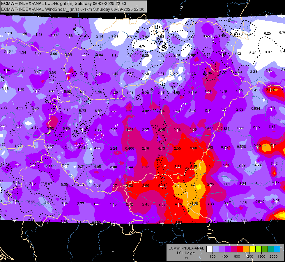The height and width of the screenshot is (262, 285).
Task: Click the wind shear value 1.44
Action: tap(130, 167)
